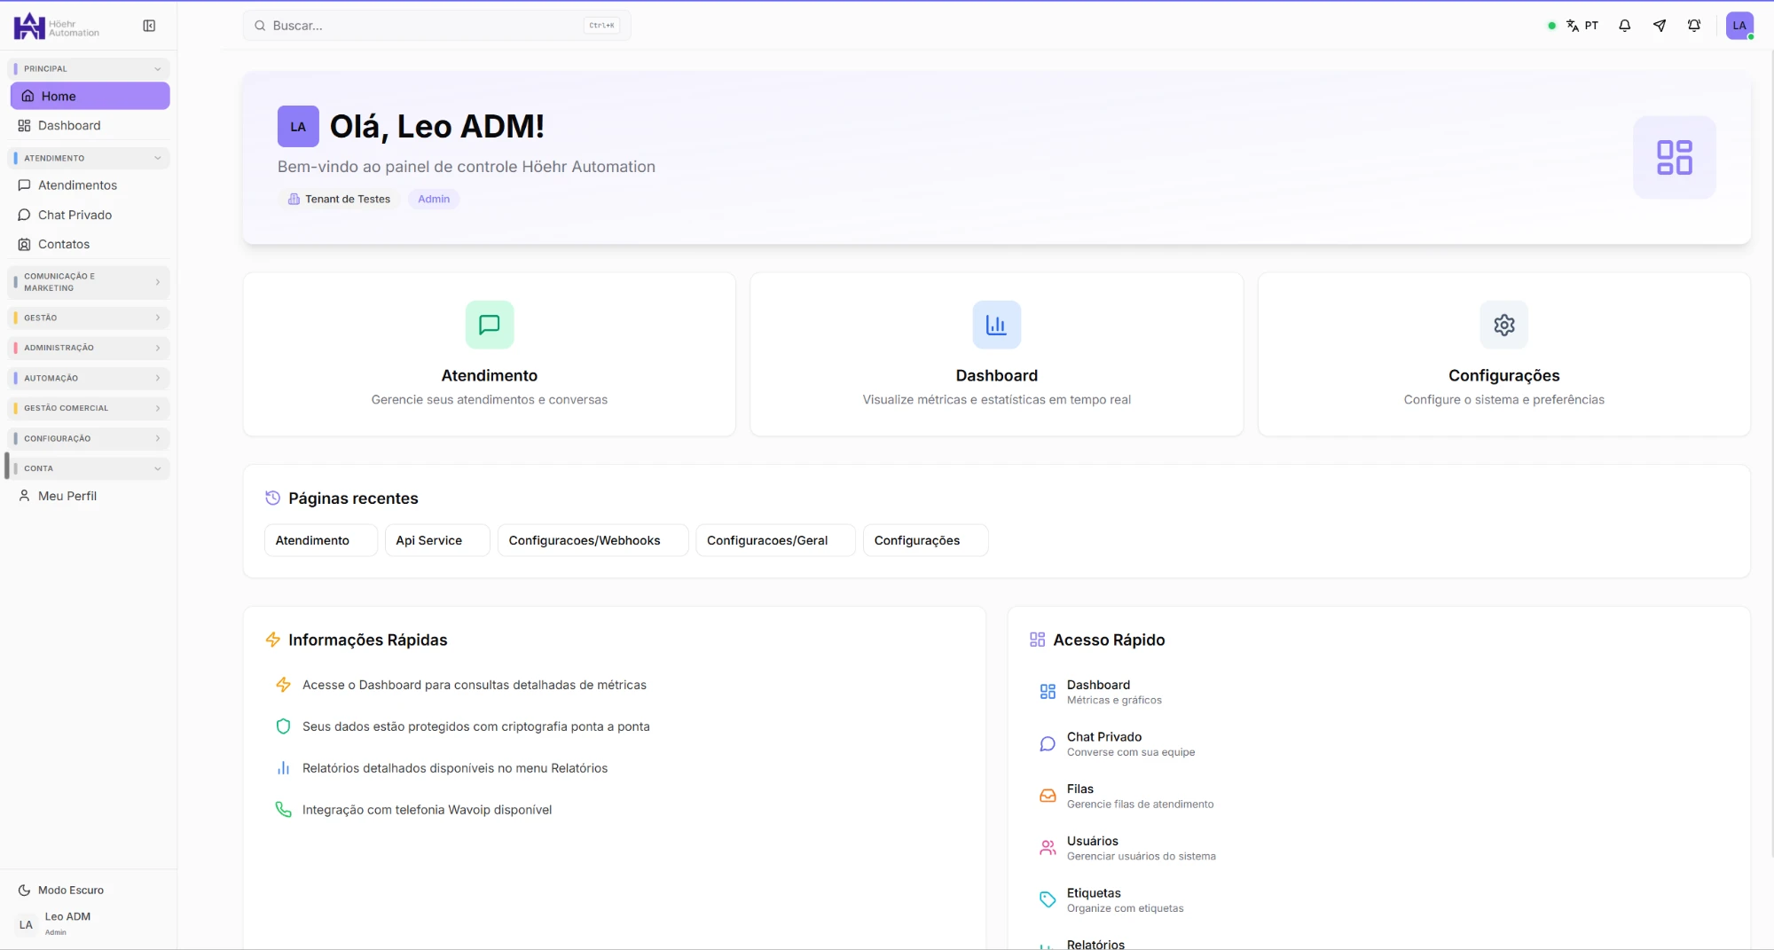Click the phone icon for Wavoip integration

pyautogui.click(x=283, y=810)
